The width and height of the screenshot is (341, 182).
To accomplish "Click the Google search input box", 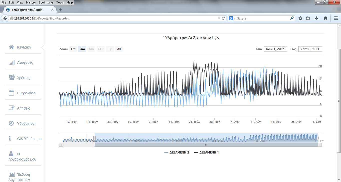I will tap(263, 18).
